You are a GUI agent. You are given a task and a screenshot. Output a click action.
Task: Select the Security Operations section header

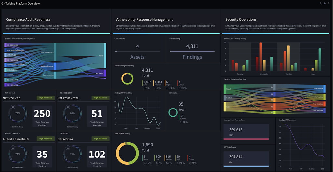point(241,20)
